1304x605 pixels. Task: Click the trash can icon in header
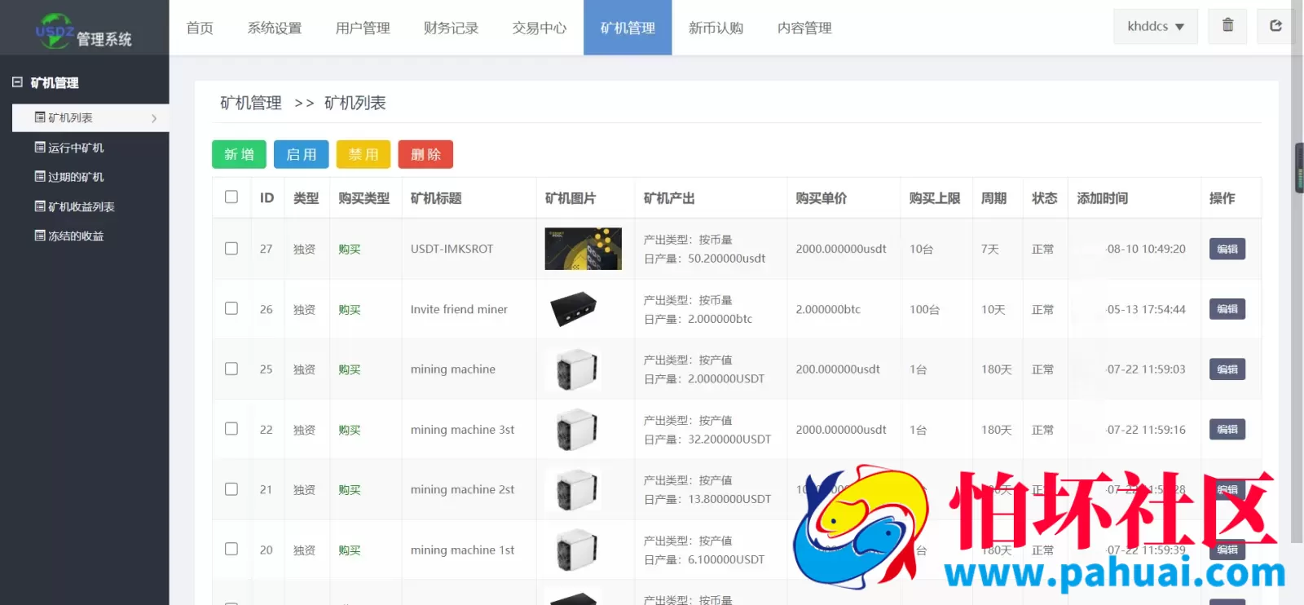1227,26
